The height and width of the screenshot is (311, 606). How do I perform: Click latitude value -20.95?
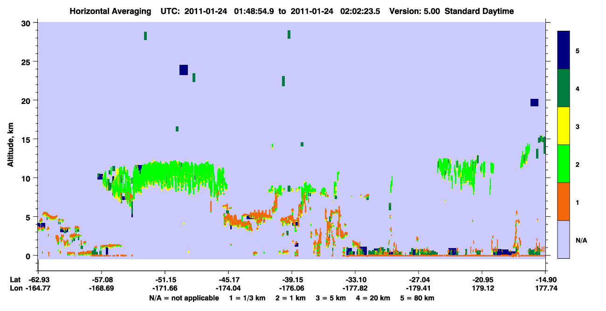tap(482, 280)
